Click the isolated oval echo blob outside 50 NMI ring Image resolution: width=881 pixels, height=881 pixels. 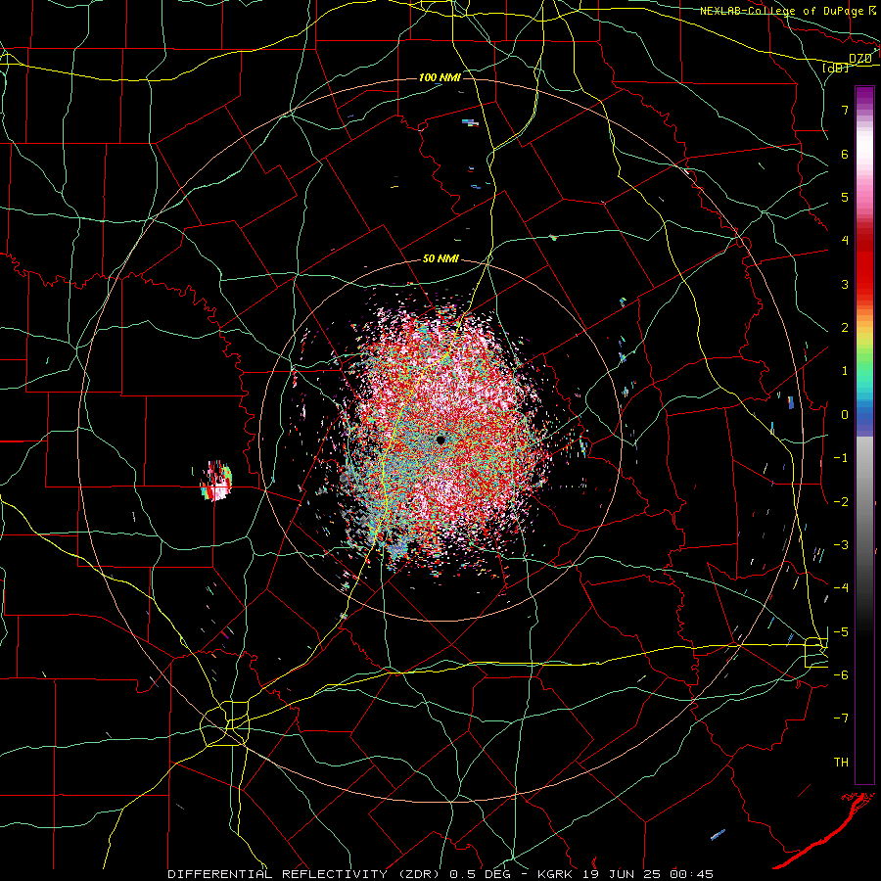tap(216, 481)
